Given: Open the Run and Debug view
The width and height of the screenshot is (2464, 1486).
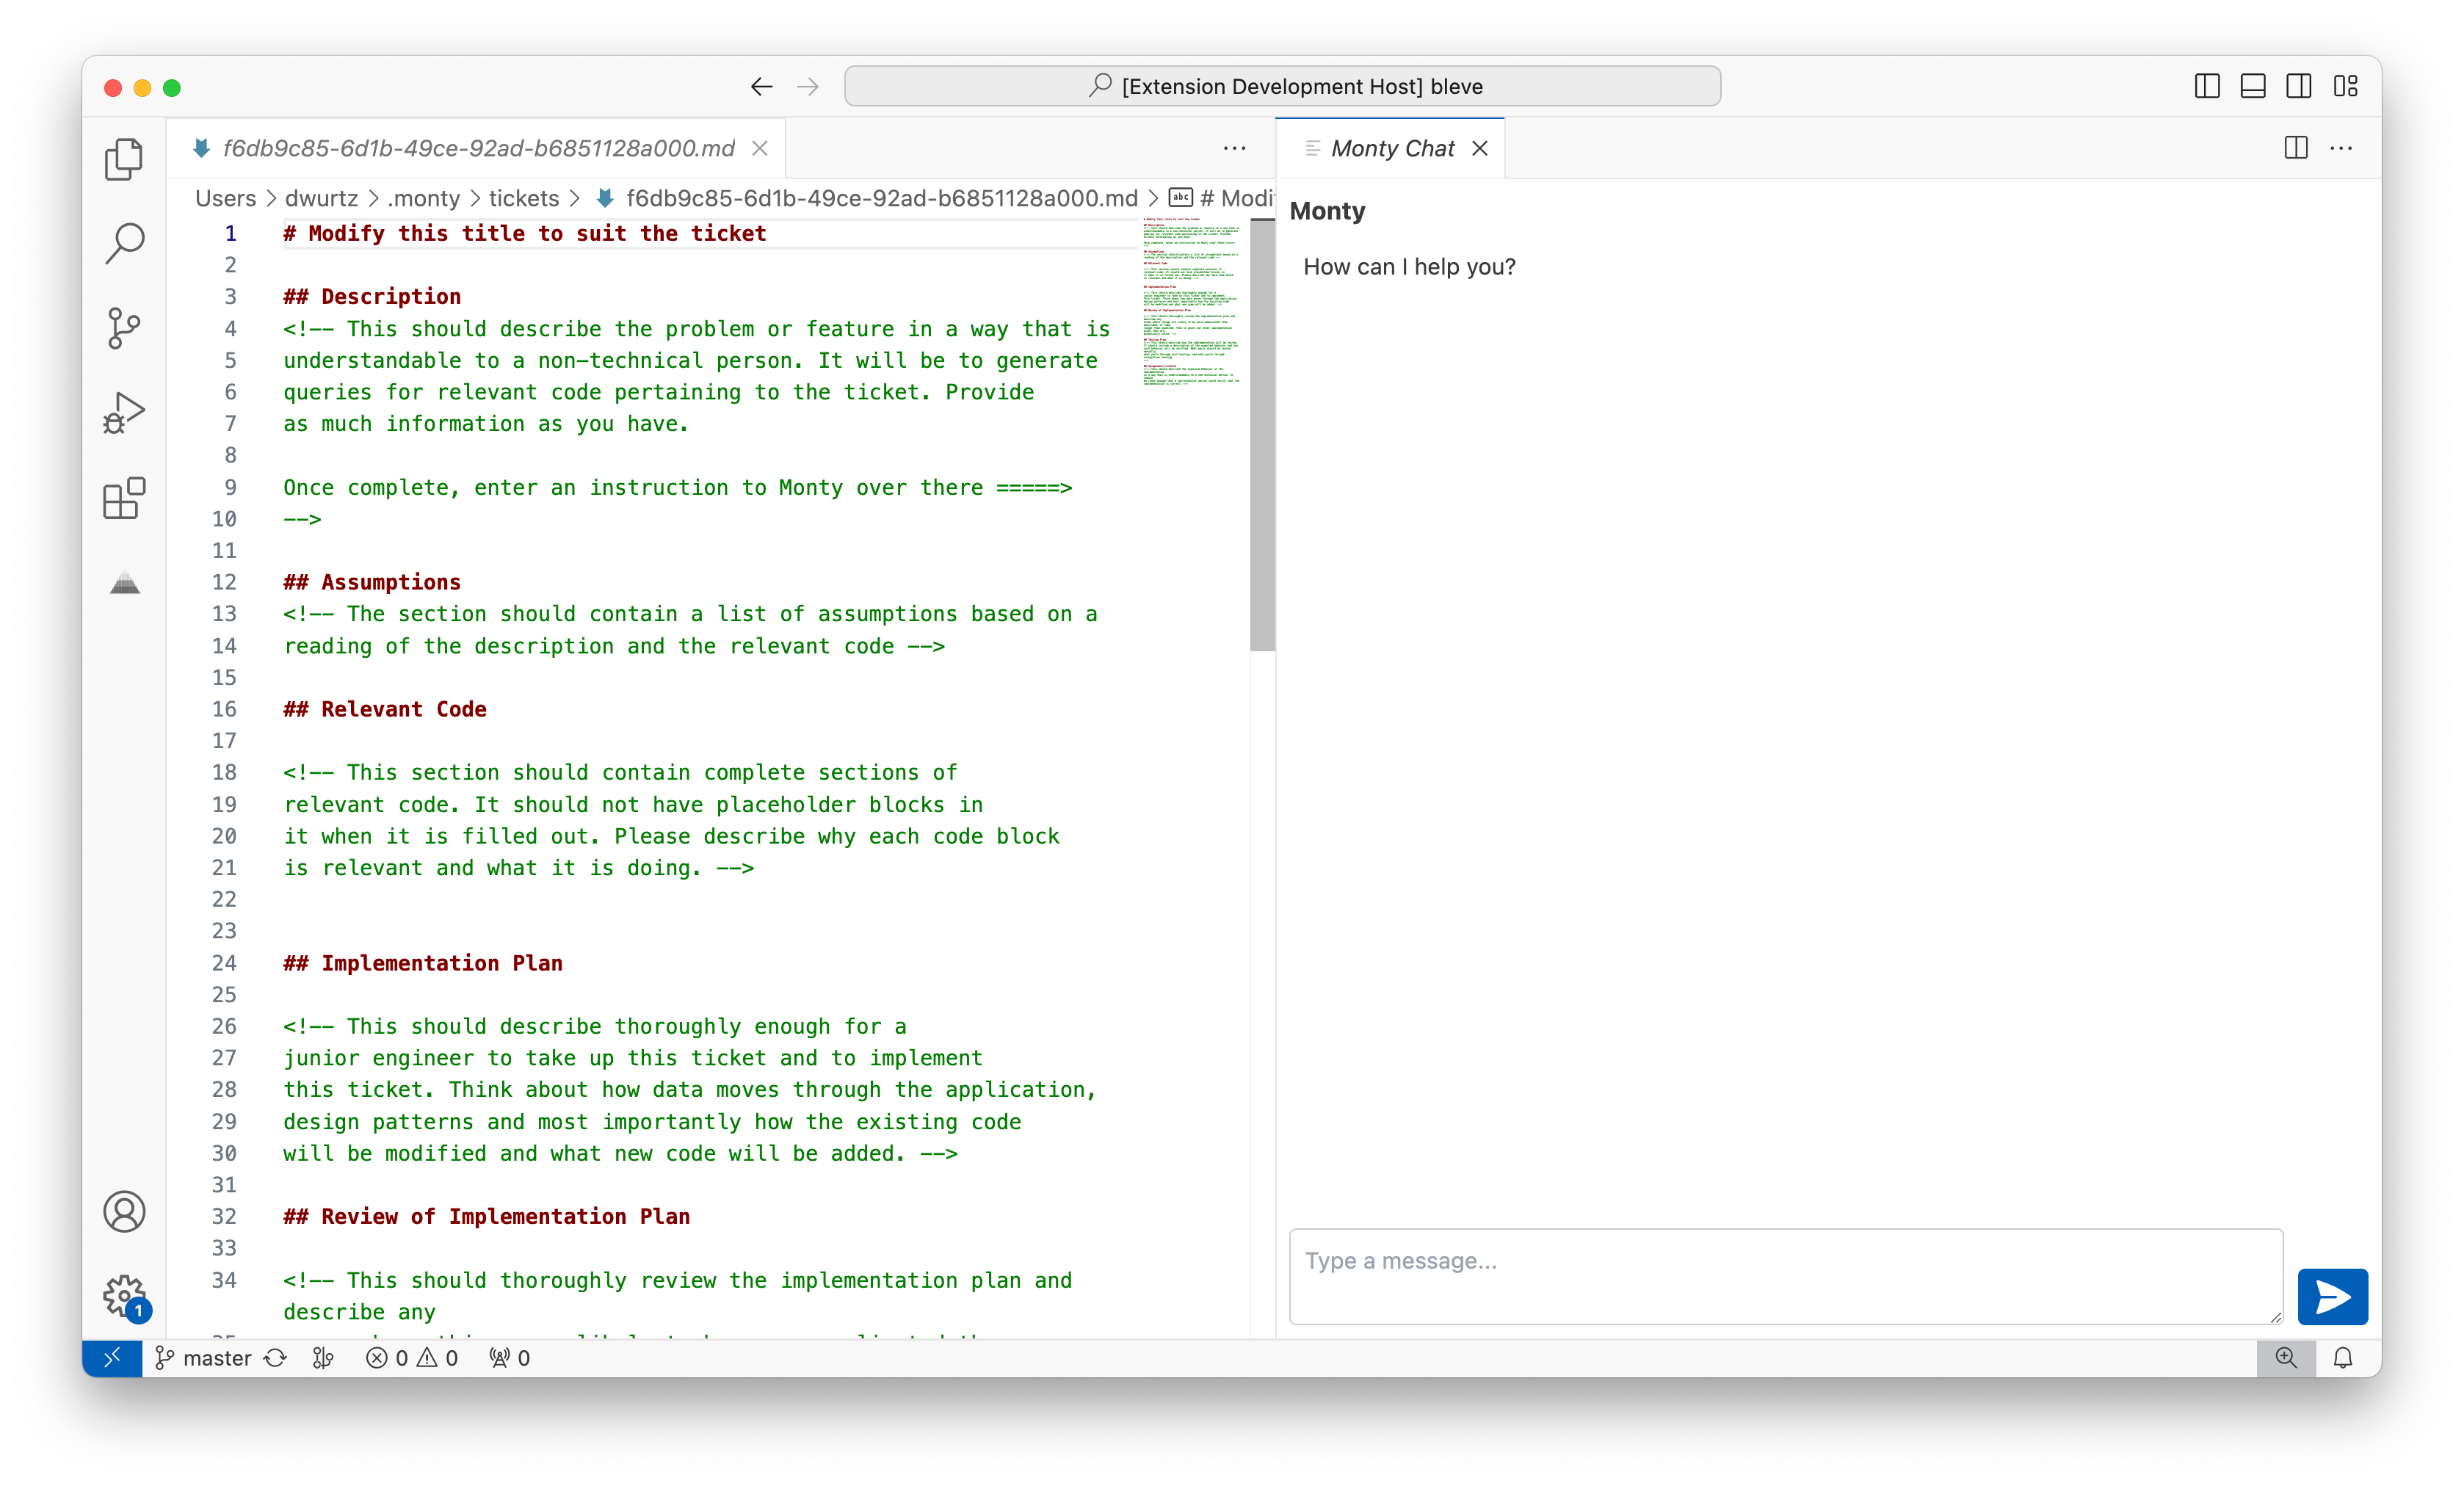Looking at the screenshot, I should [x=124, y=412].
